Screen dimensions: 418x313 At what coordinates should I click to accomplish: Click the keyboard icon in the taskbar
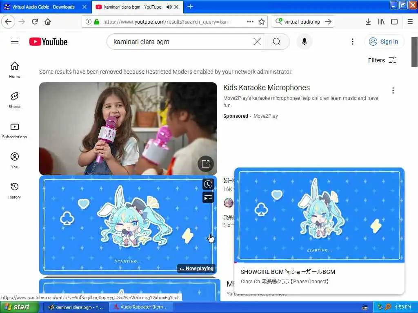pos(365,308)
